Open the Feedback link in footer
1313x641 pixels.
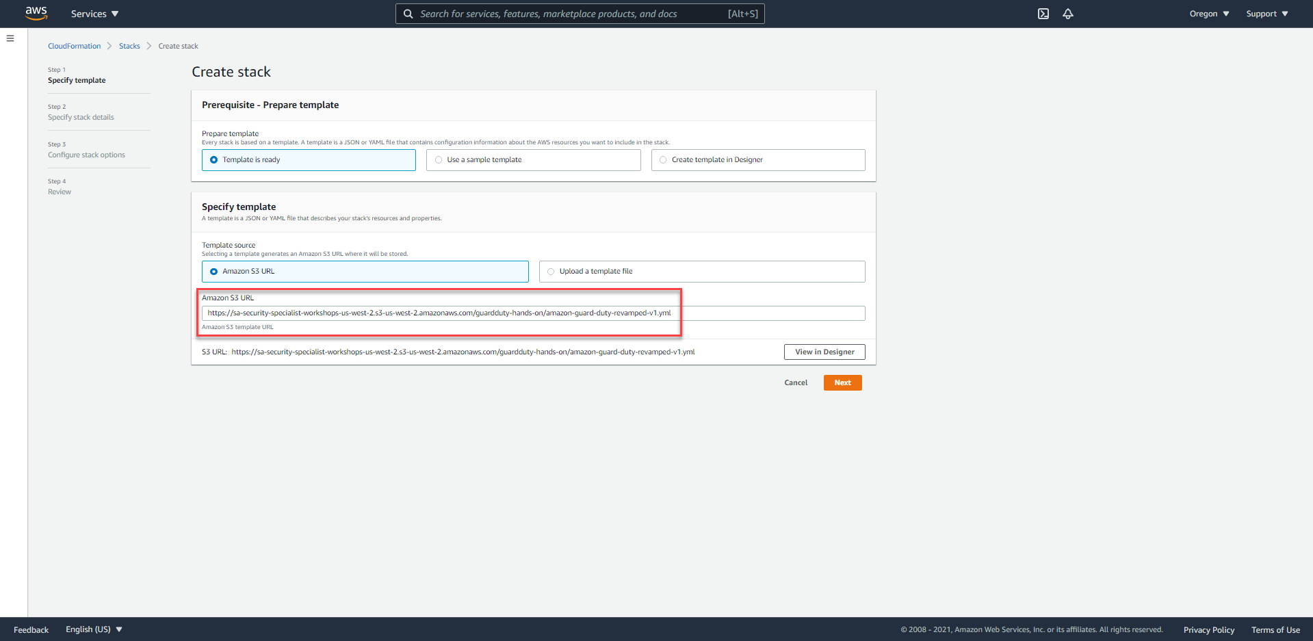(x=31, y=629)
